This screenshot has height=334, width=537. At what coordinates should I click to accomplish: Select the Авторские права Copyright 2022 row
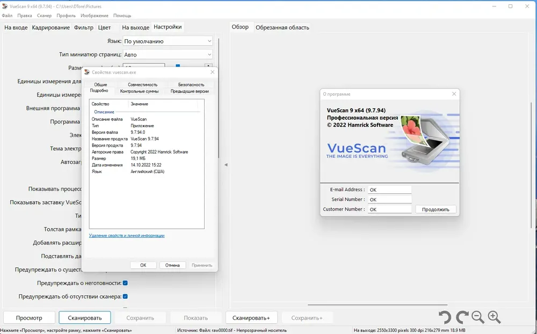pos(147,152)
